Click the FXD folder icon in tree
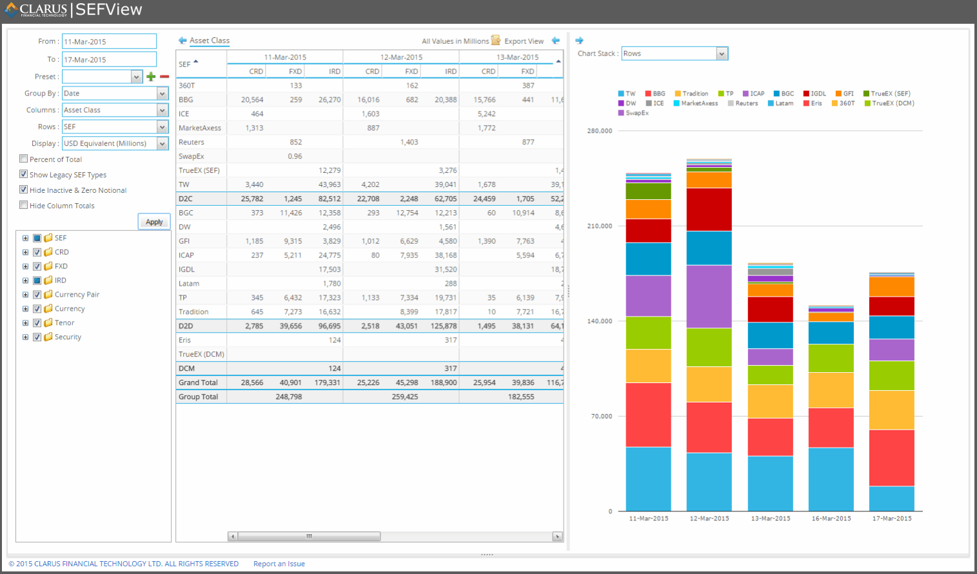Image resolution: width=977 pixels, height=574 pixels. (x=48, y=266)
